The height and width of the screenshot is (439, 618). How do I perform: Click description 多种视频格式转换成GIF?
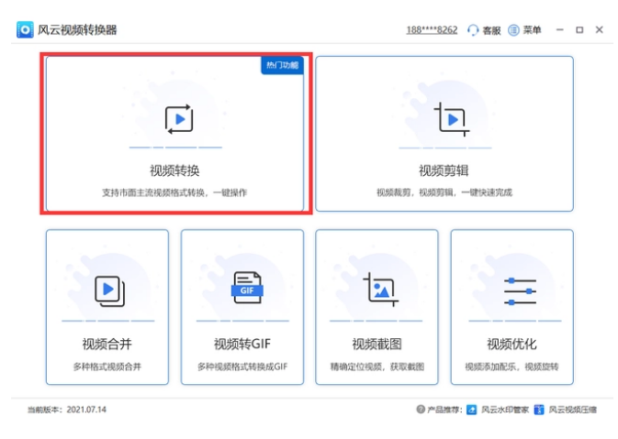[242, 367]
